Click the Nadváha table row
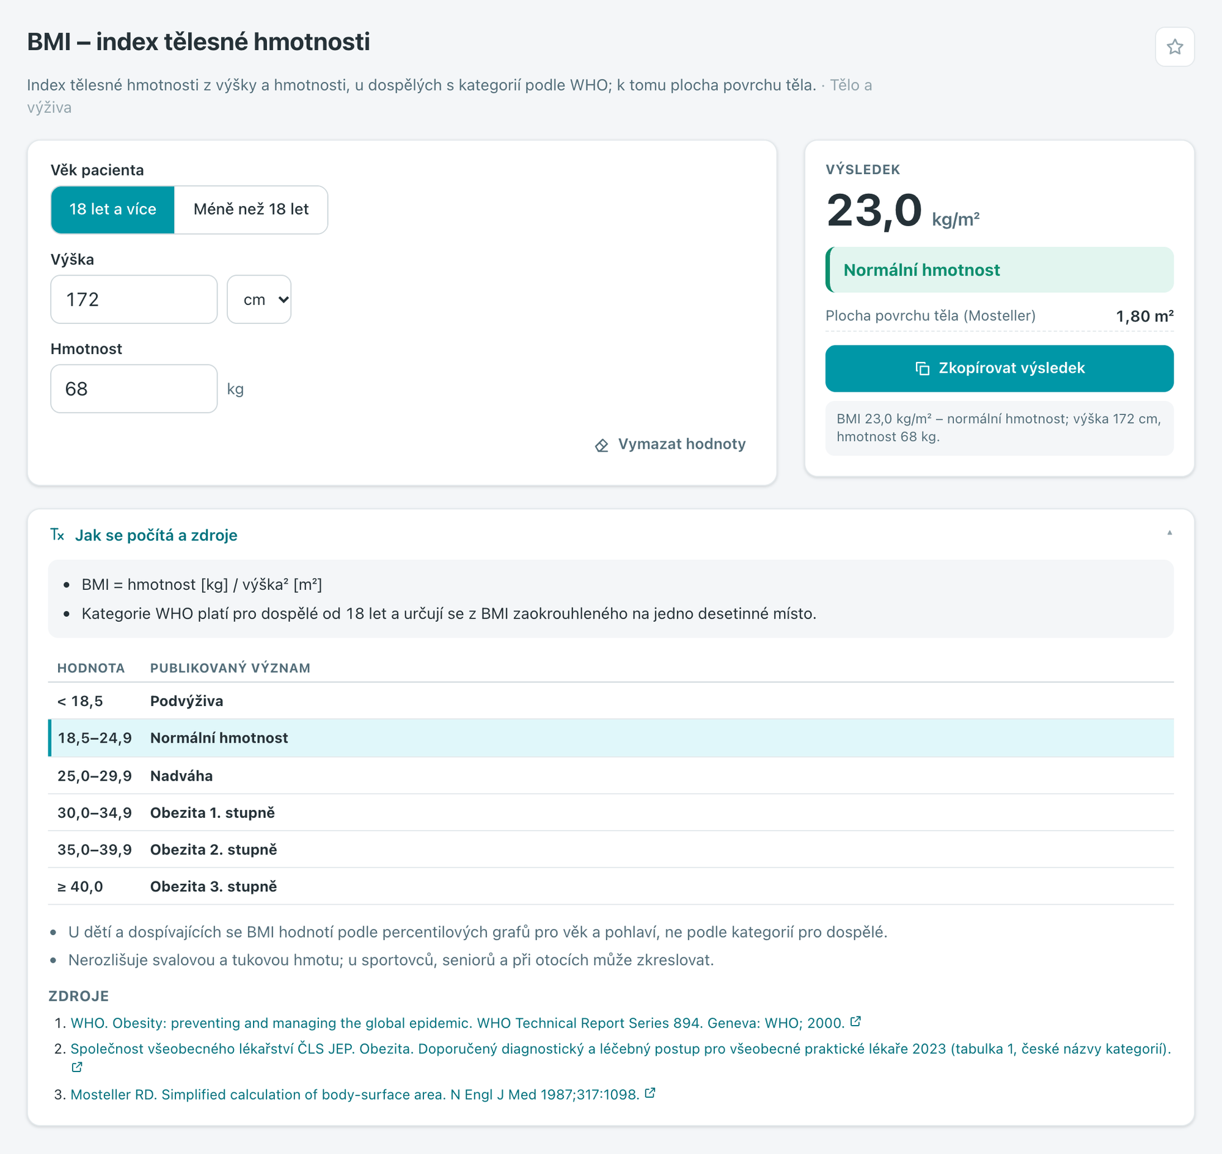This screenshot has height=1154, width=1222. 610,775
